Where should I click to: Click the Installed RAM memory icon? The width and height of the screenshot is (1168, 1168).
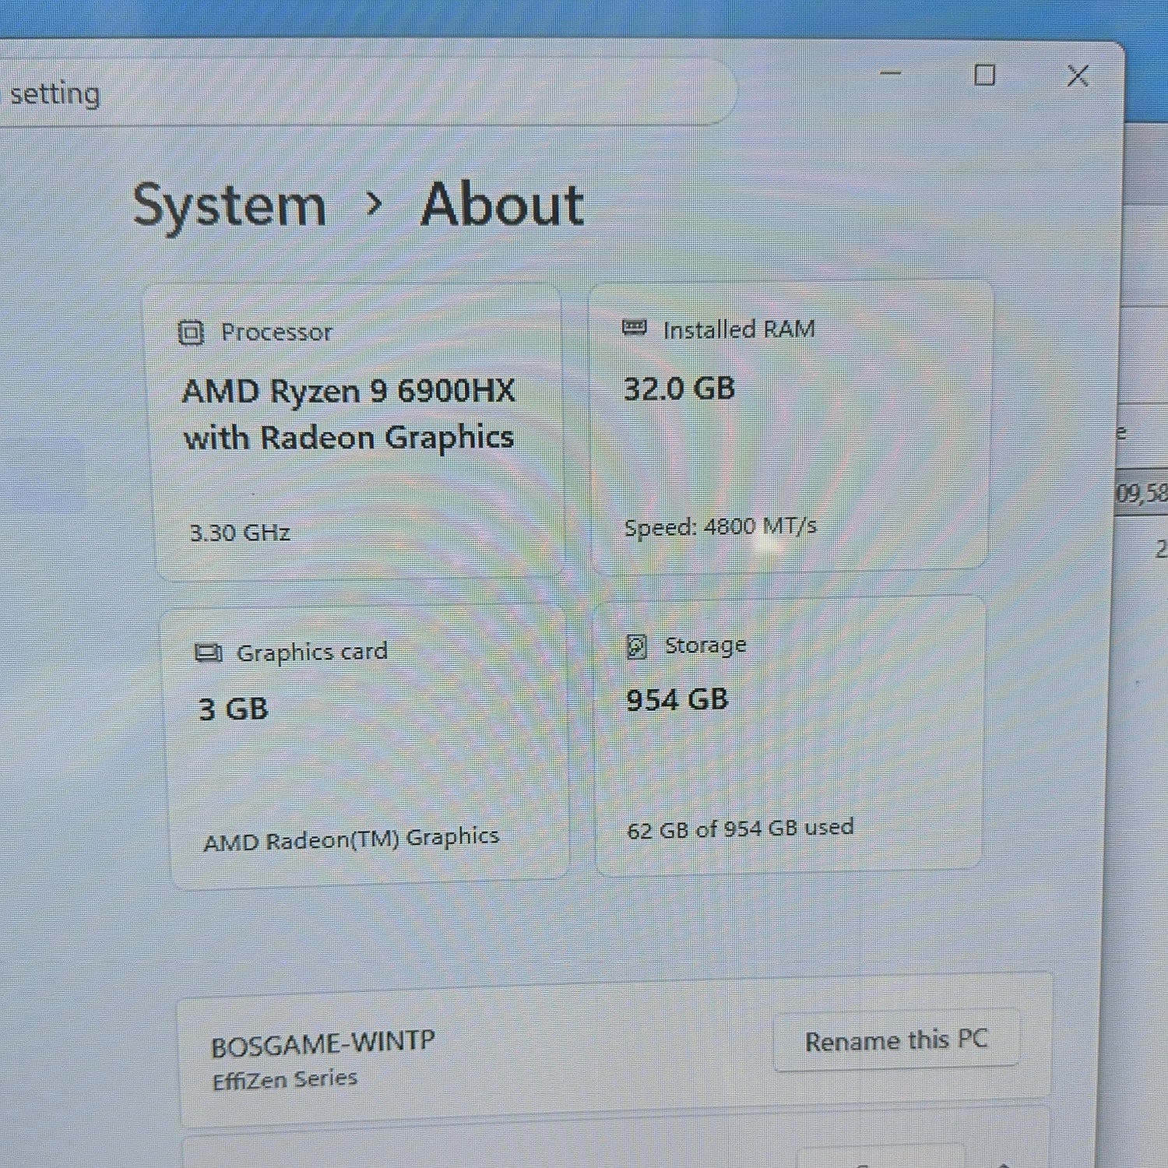click(635, 328)
